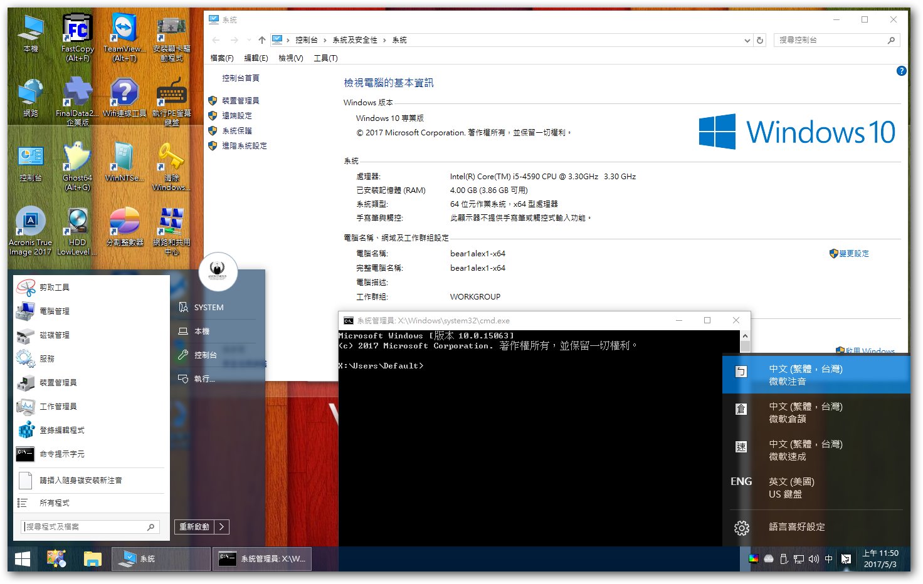Open the 網路 desktop icon
Screen dimensions: 923x584
click(31, 98)
